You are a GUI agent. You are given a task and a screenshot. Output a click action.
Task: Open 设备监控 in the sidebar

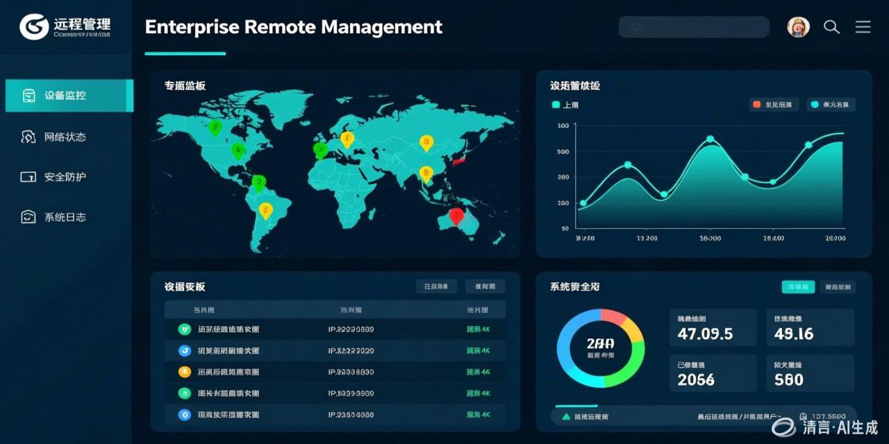(69, 96)
